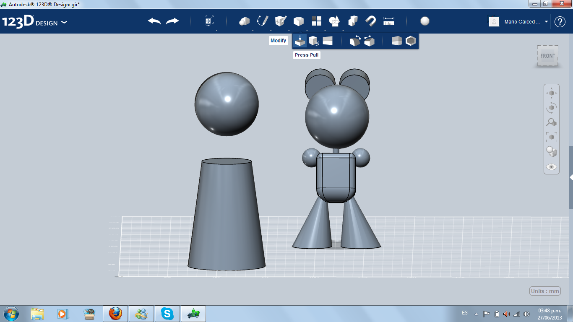Screen dimensions: 573x322
Task: Select the Measure tool
Action: tap(389, 21)
